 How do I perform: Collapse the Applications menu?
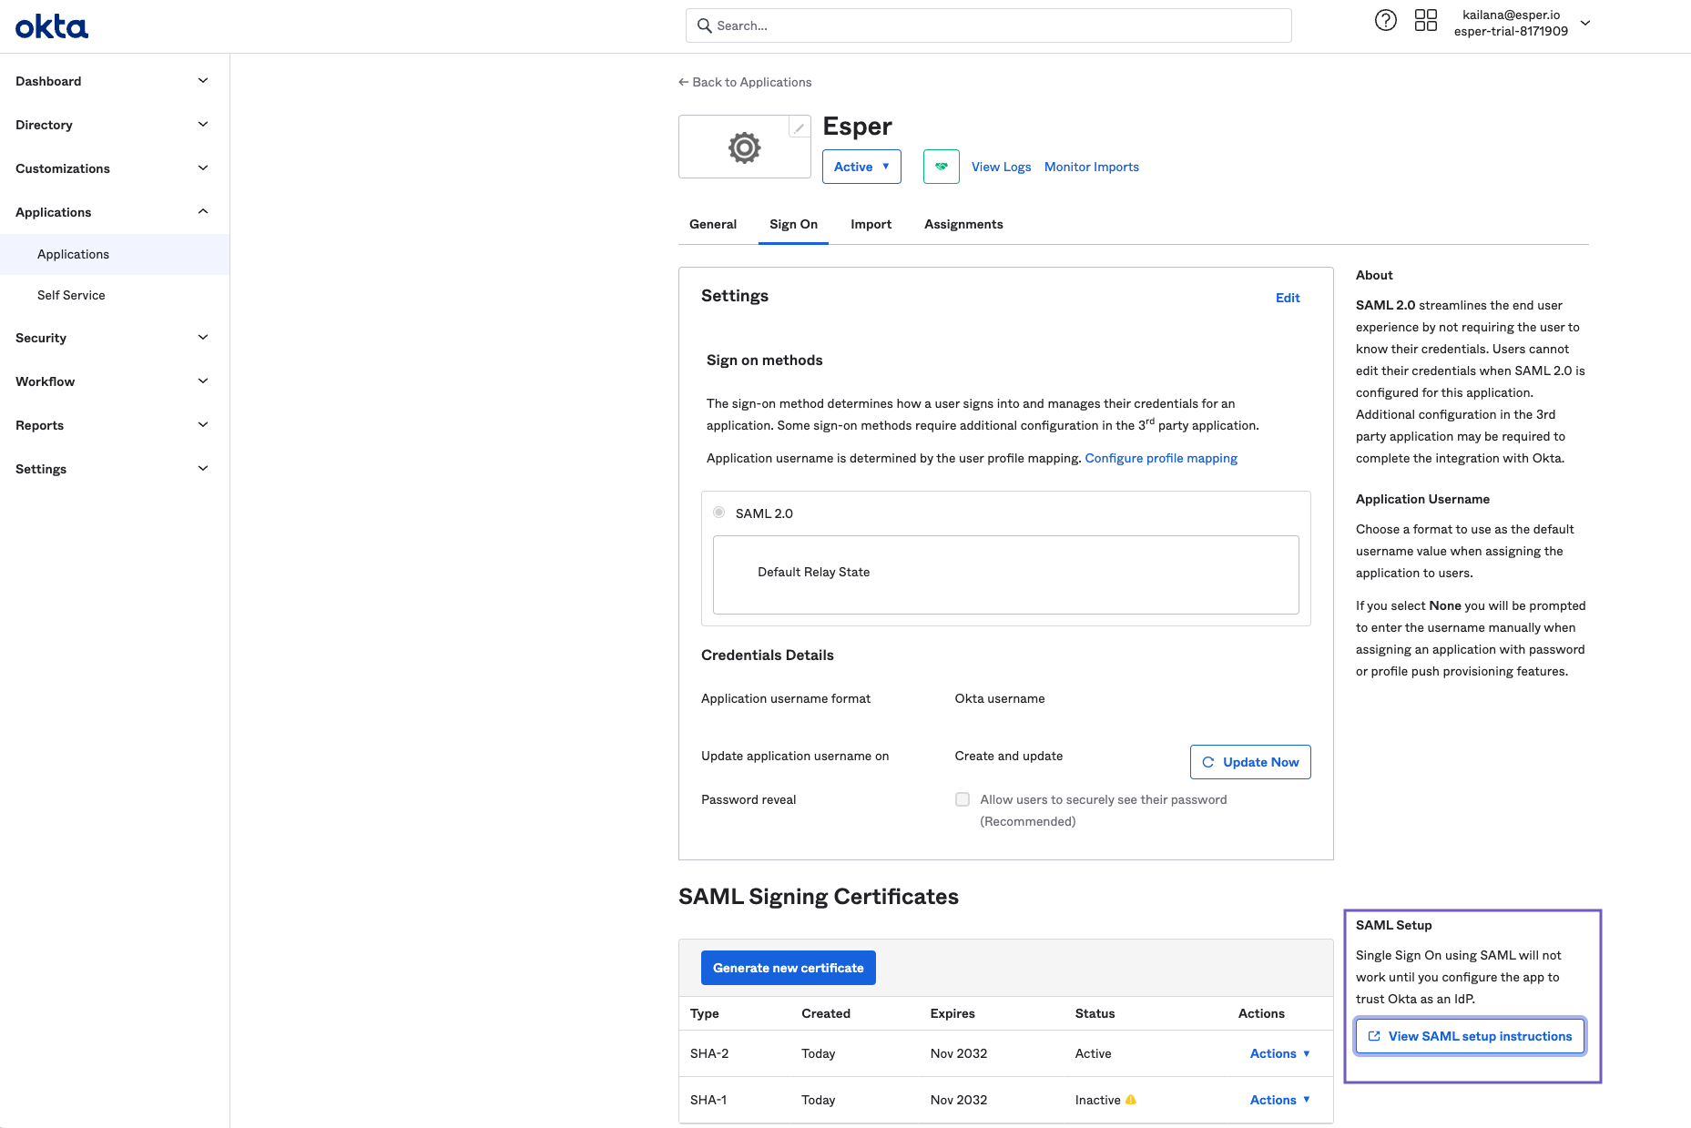tap(115, 212)
